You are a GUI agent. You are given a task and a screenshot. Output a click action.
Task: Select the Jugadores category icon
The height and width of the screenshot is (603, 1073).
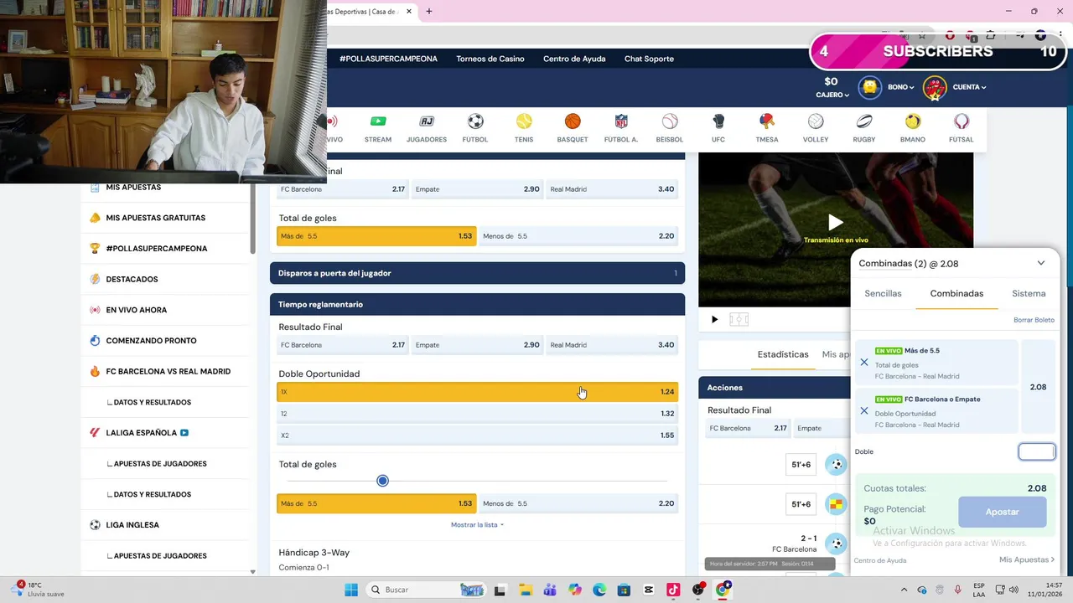(427, 121)
